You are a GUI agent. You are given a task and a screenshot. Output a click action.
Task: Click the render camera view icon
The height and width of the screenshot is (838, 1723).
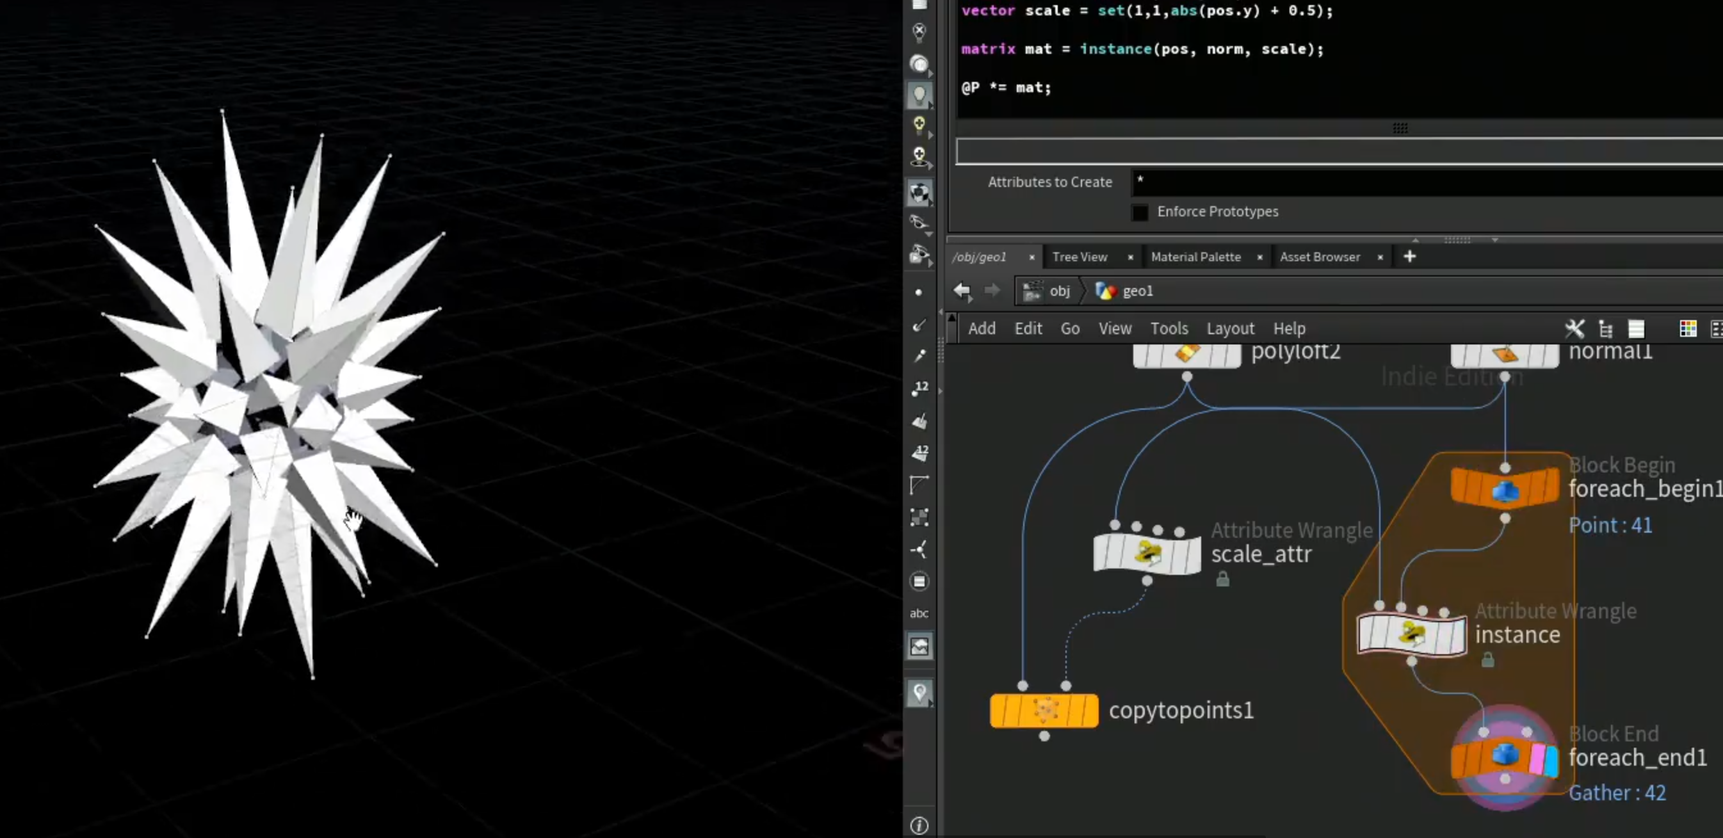[x=919, y=255]
